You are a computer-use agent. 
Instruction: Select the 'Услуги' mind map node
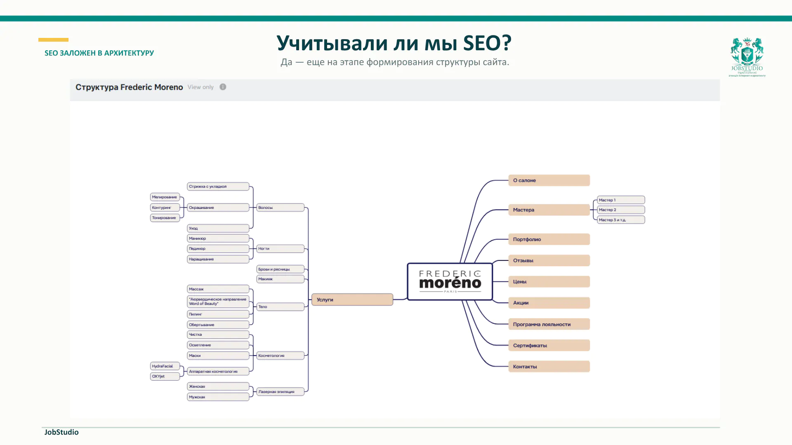coord(352,300)
